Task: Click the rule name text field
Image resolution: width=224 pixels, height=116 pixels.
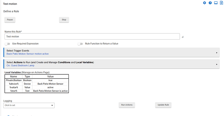Action: [92, 36]
